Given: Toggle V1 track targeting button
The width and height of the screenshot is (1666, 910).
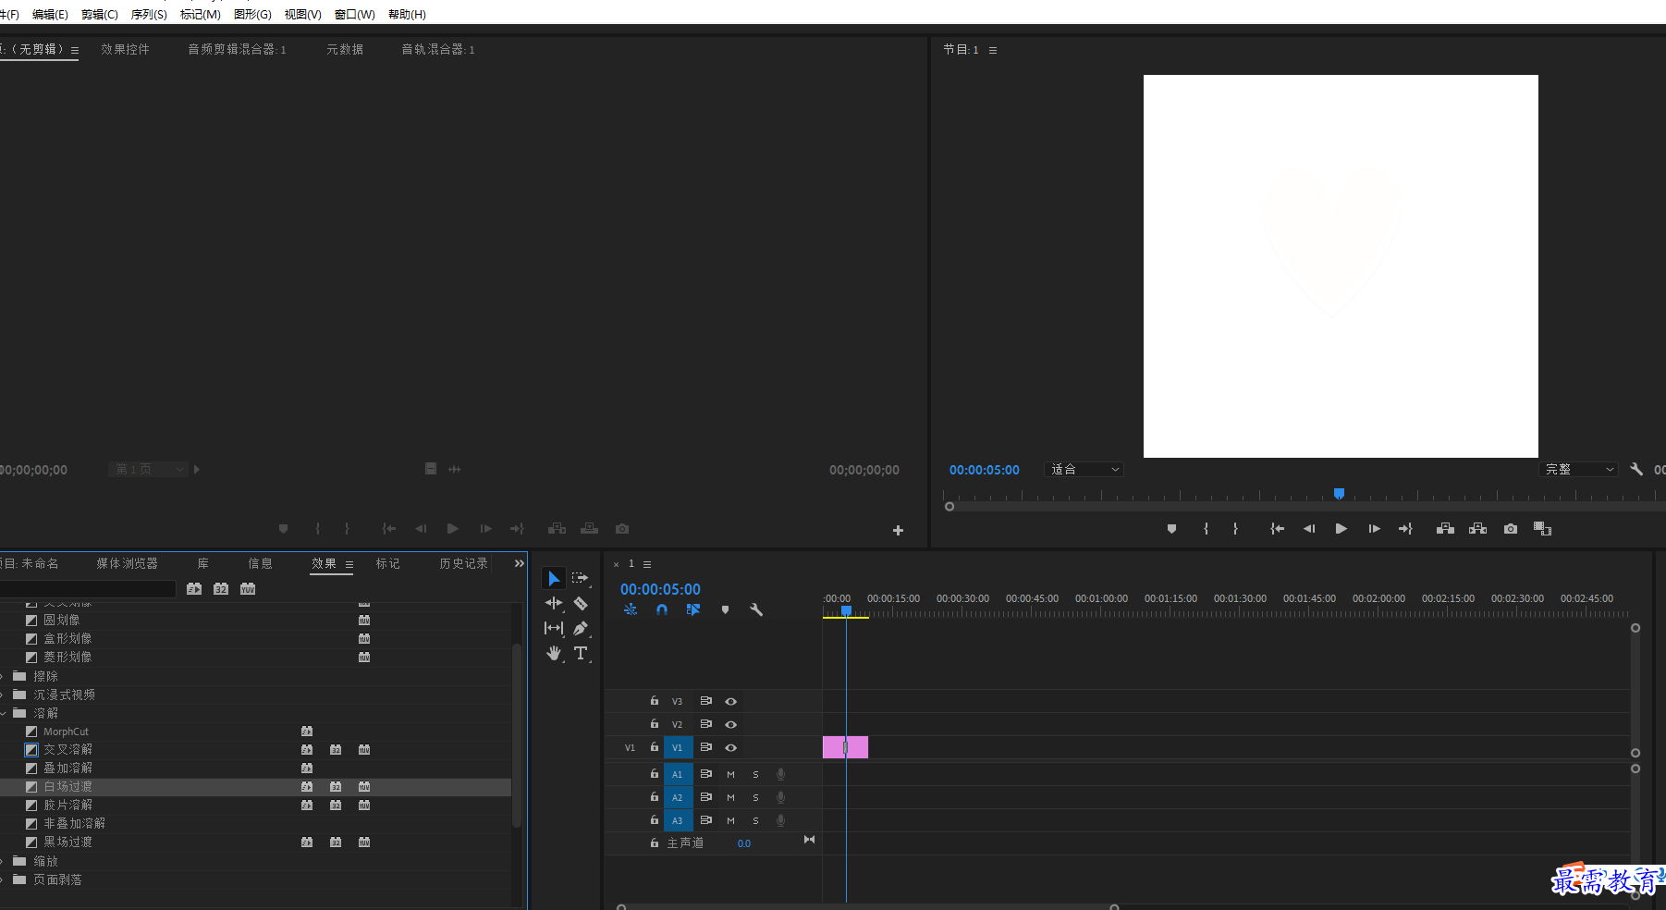Looking at the screenshot, I should click(677, 747).
